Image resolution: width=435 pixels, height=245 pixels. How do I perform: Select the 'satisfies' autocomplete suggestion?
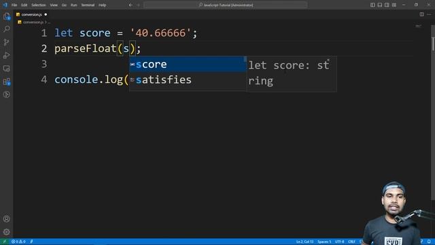coord(188,80)
